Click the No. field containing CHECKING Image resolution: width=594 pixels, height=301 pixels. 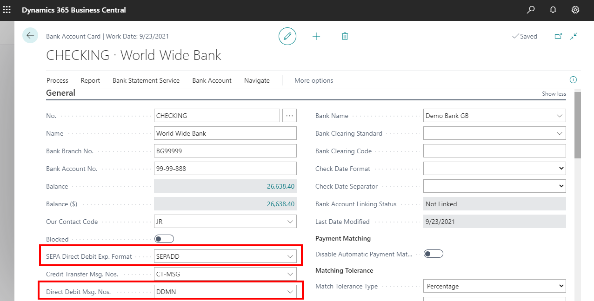coord(217,116)
